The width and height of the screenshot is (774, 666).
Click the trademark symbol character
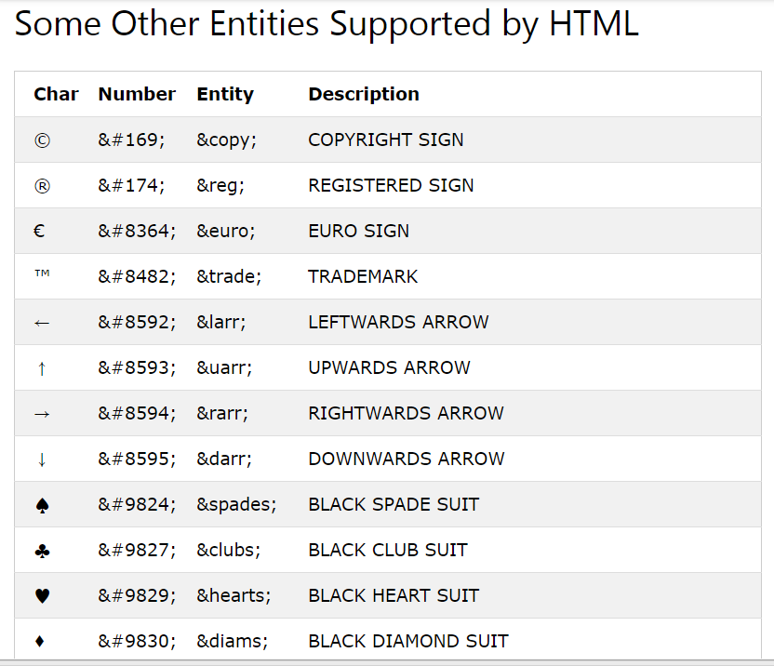coord(42,275)
